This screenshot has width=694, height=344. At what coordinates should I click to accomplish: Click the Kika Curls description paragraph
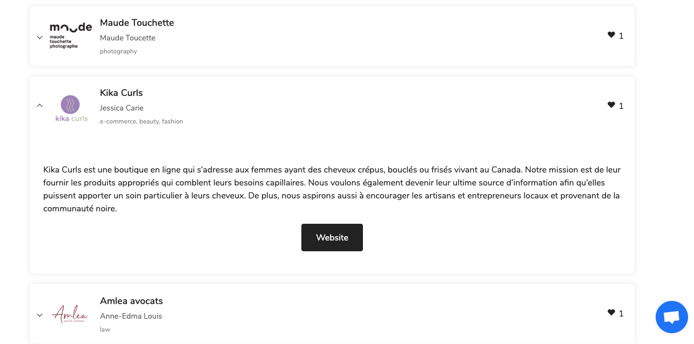(332, 189)
